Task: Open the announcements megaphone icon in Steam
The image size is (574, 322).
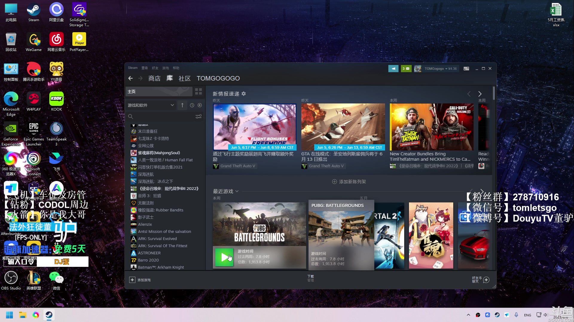Action: [x=393, y=69]
